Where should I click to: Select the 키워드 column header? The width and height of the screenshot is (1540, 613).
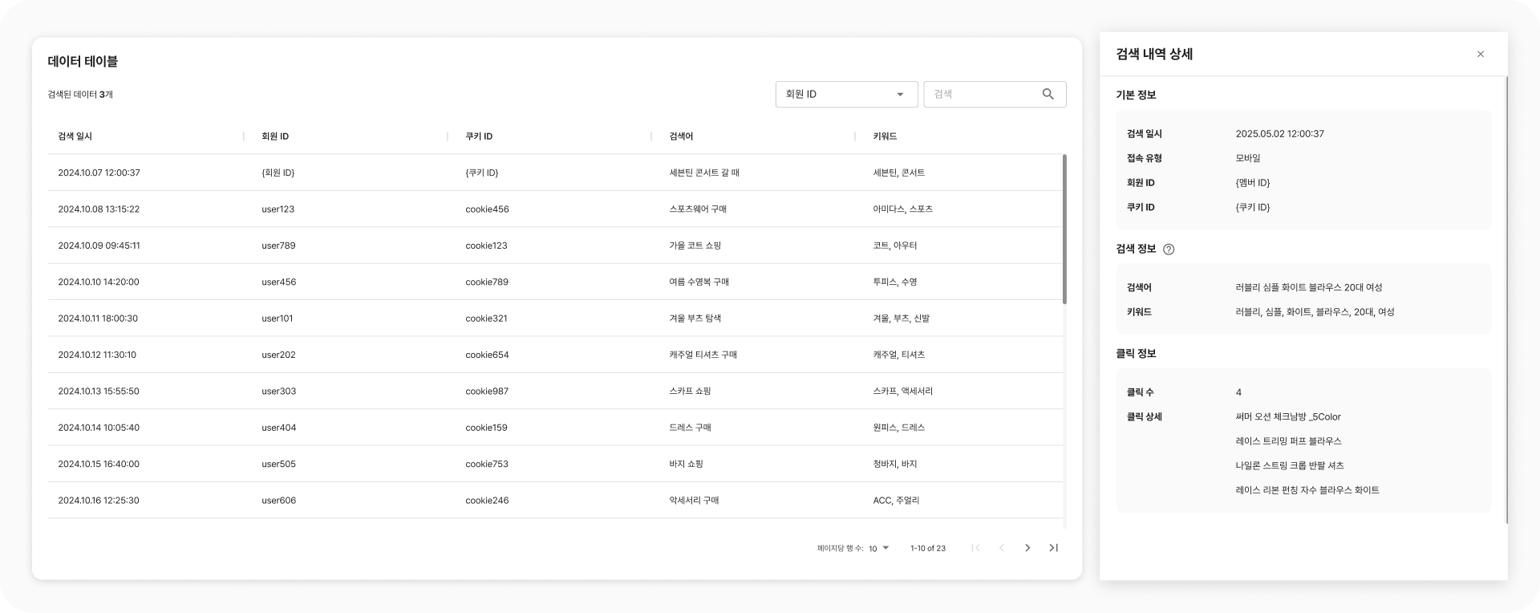(885, 136)
